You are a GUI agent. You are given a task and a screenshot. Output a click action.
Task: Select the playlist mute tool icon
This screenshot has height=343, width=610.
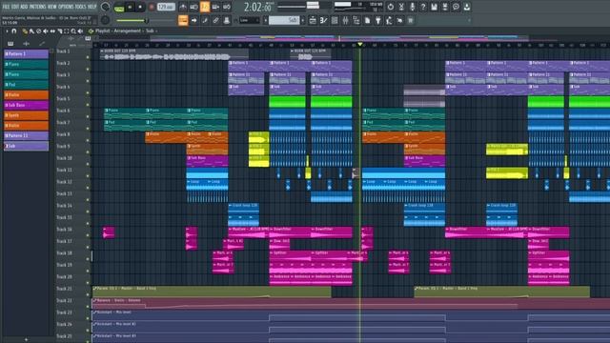(46, 31)
